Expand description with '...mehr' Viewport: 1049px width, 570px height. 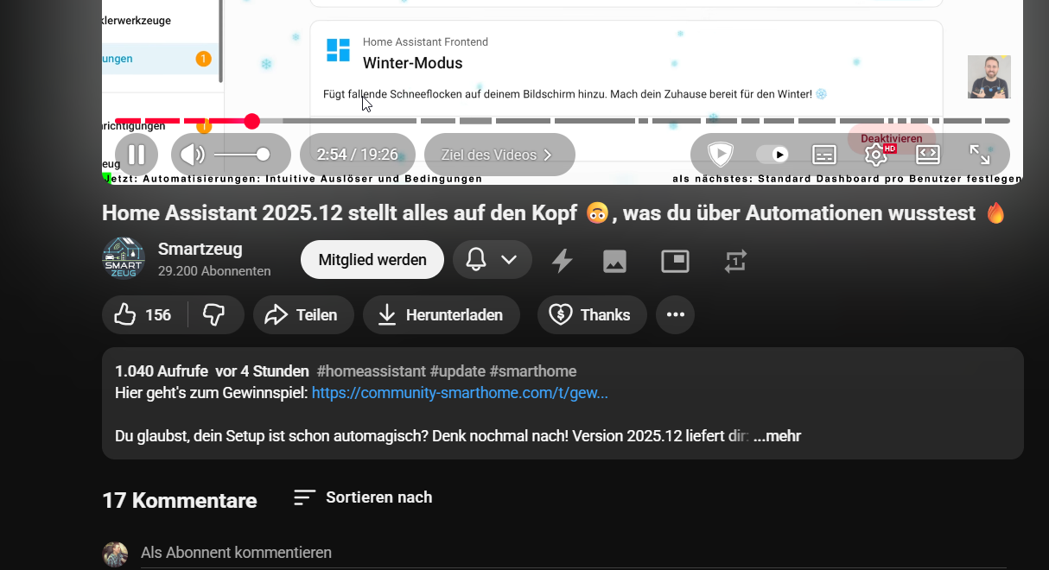pos(777,436)
